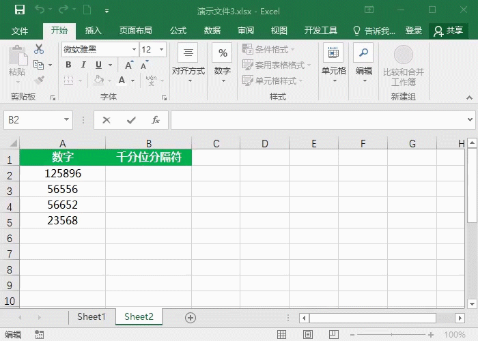Screen dimensions: 478x341
Task: Open the 编辑 magnifier group button
Action: [363, 63]
